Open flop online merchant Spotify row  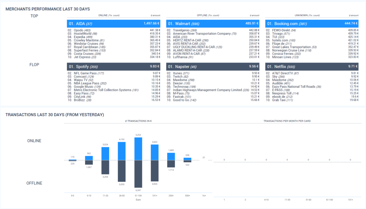[x=113, y=66]
